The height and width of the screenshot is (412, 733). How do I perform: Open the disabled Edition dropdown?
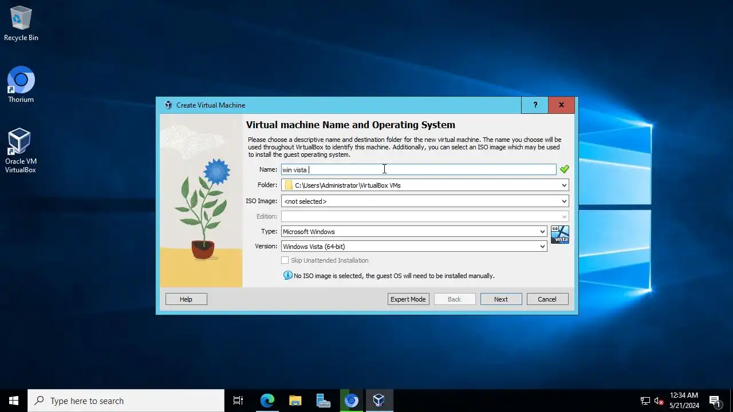click(x=425, y=216)
